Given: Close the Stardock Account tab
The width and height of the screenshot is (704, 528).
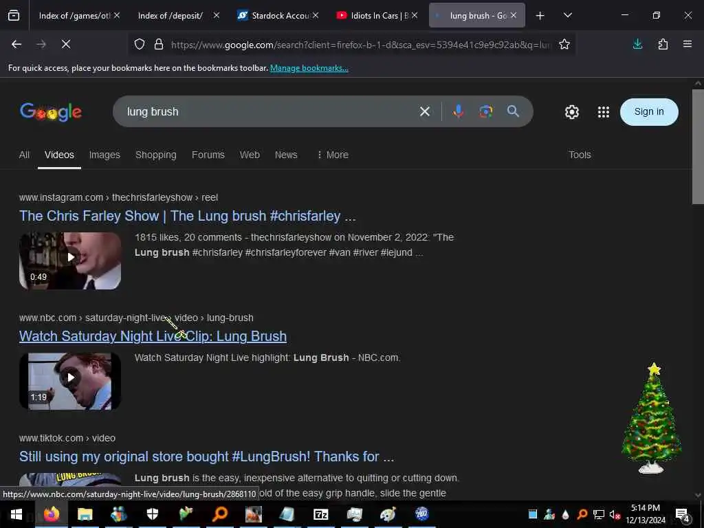Looking at the screenshot, I should tap(316, 15).
